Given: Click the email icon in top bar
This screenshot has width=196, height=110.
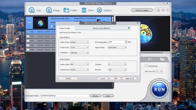Looking at the screenshot, I should 163,10.
